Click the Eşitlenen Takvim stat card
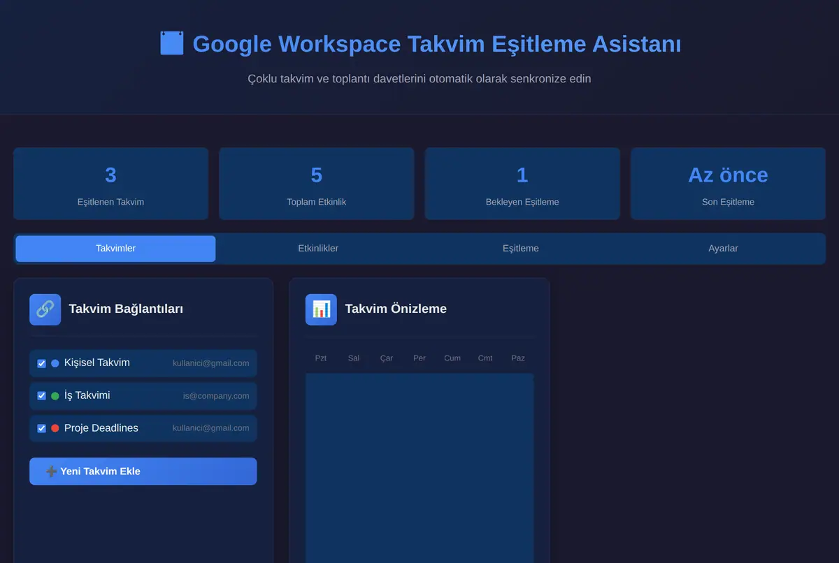839x563 pixels. click(x=110, y=184)
